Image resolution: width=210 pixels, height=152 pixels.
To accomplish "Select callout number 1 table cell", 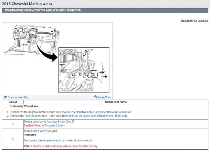I will [x=13, y=124].
